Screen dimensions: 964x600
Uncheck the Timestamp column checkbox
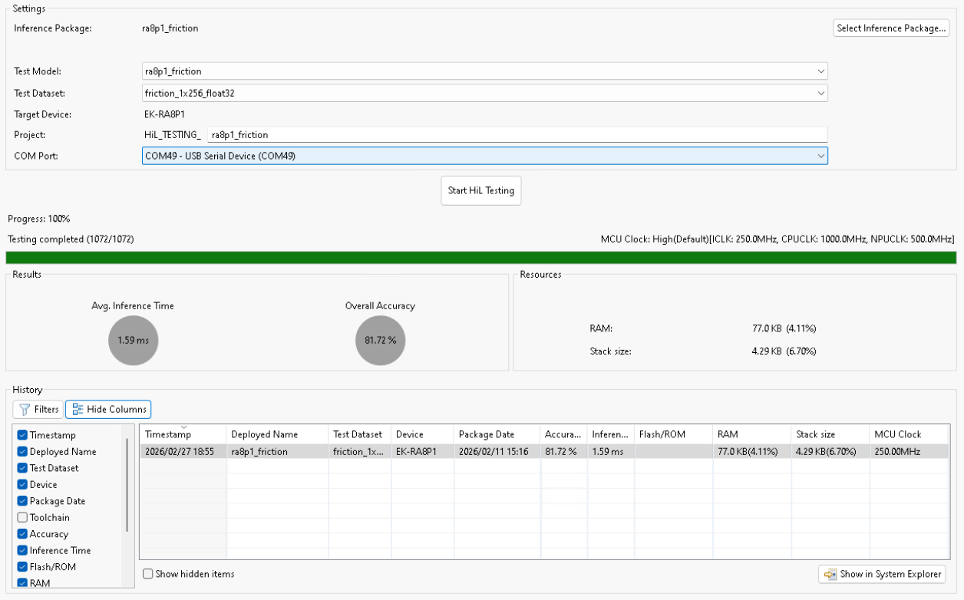coord(21,435)
